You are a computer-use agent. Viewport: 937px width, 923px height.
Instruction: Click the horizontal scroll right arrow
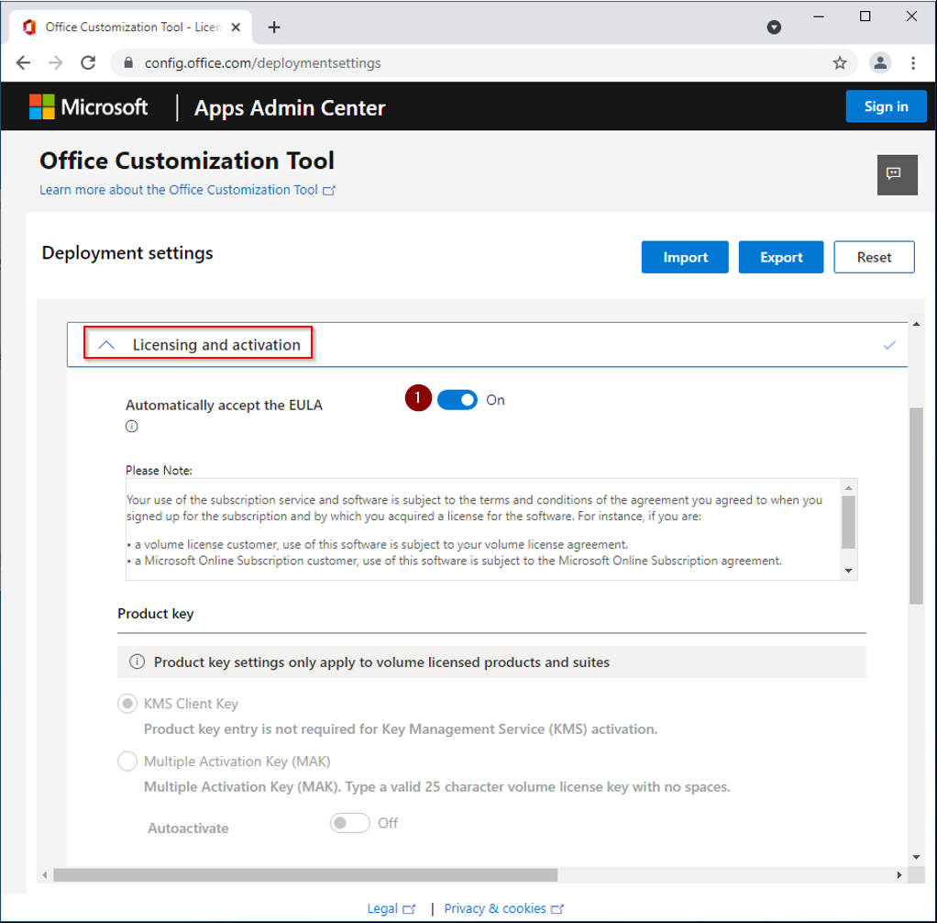899,875
